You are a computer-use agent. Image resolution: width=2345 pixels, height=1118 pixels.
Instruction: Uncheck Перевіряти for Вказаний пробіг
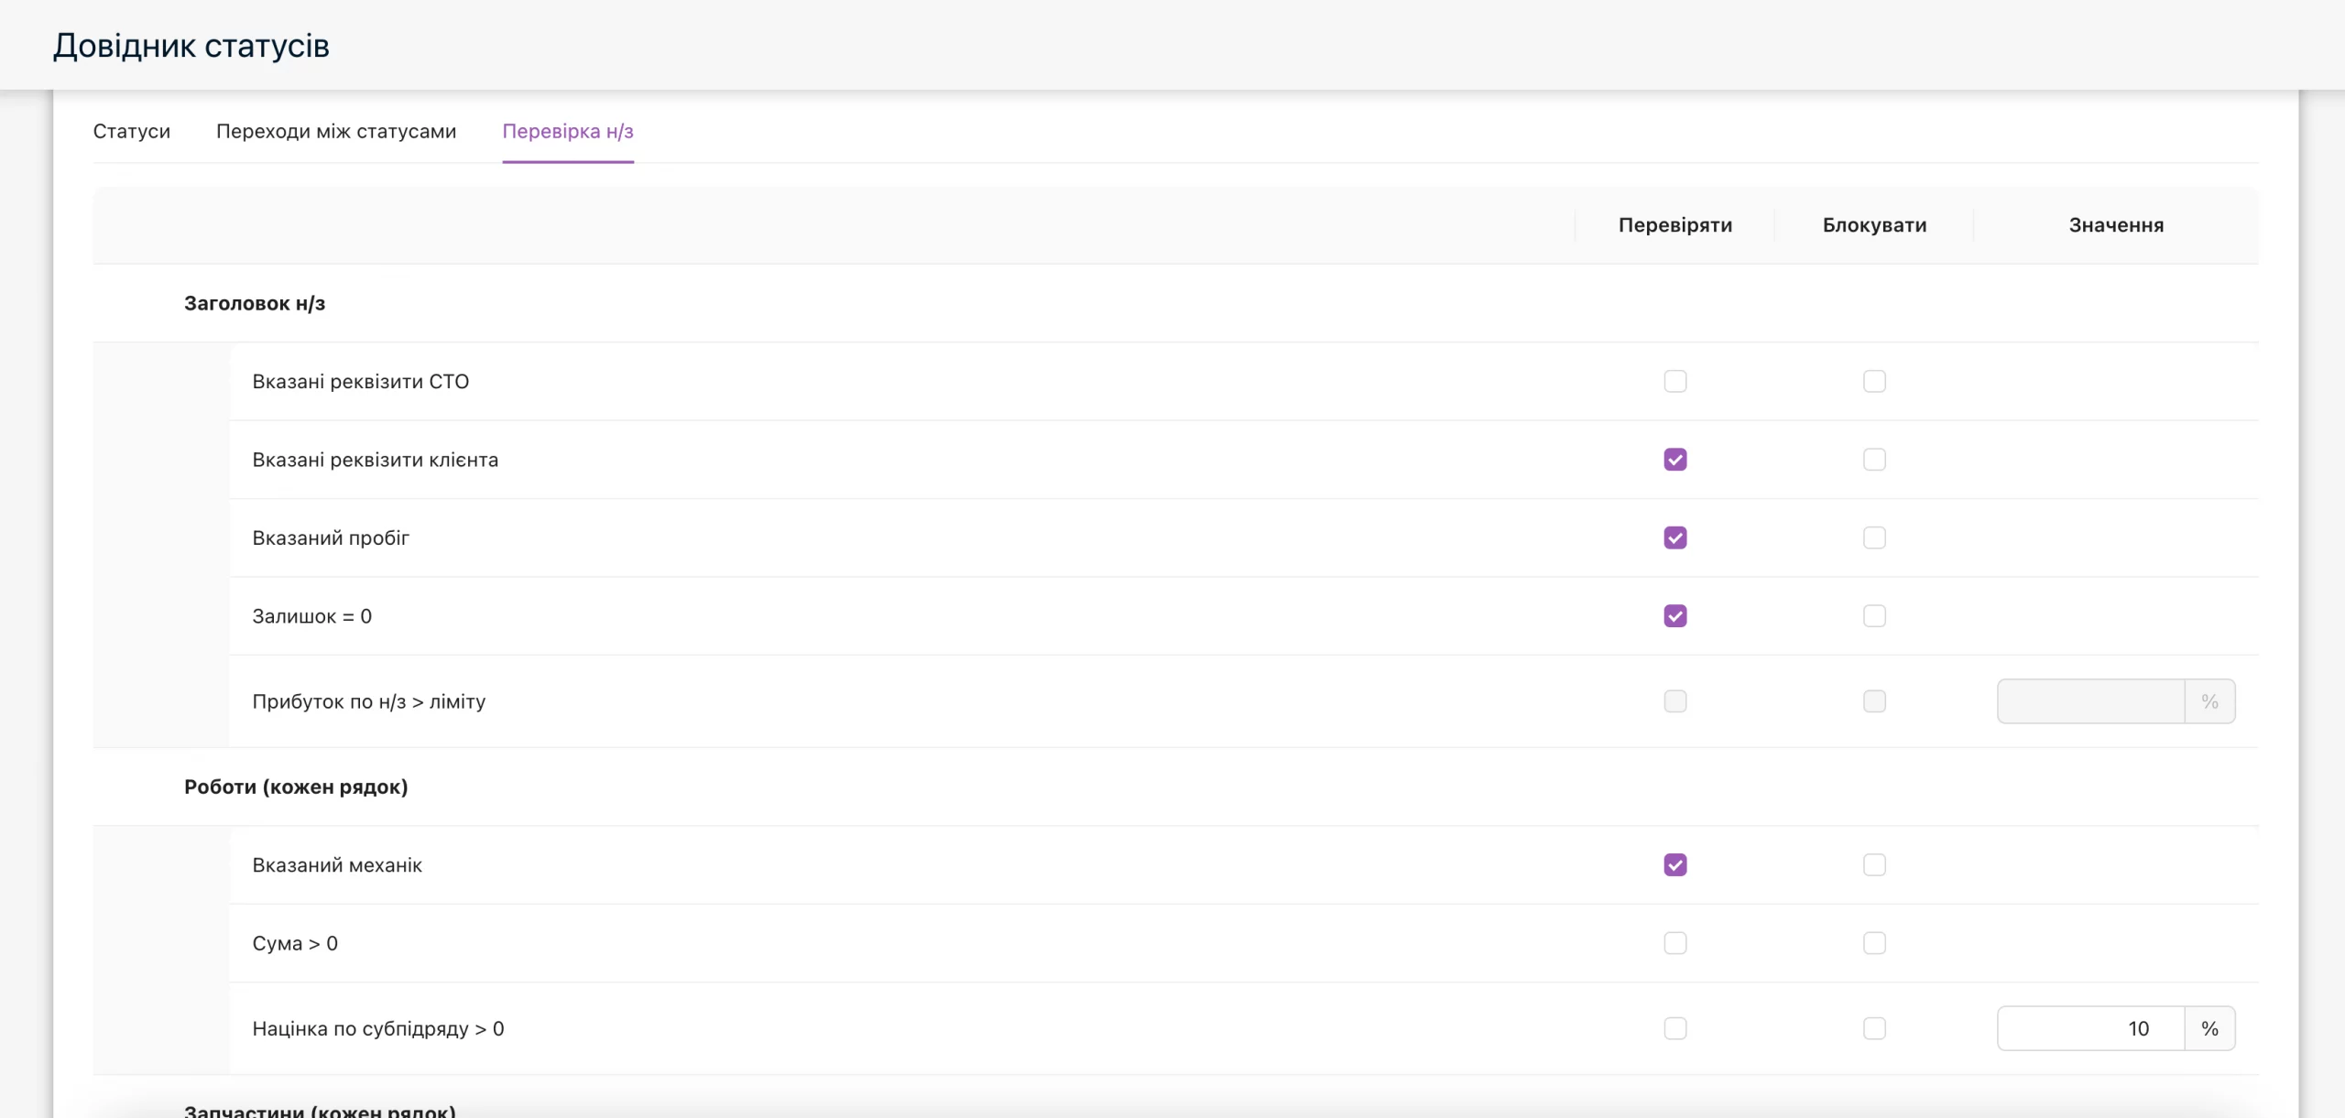tap(1675, 537)
